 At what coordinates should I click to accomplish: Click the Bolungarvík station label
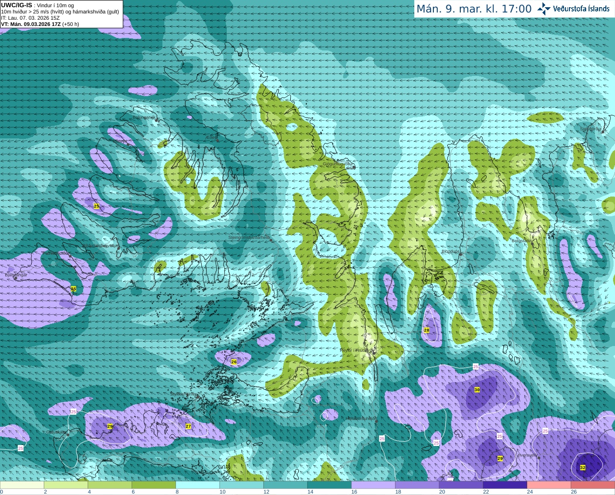point(144,117)
